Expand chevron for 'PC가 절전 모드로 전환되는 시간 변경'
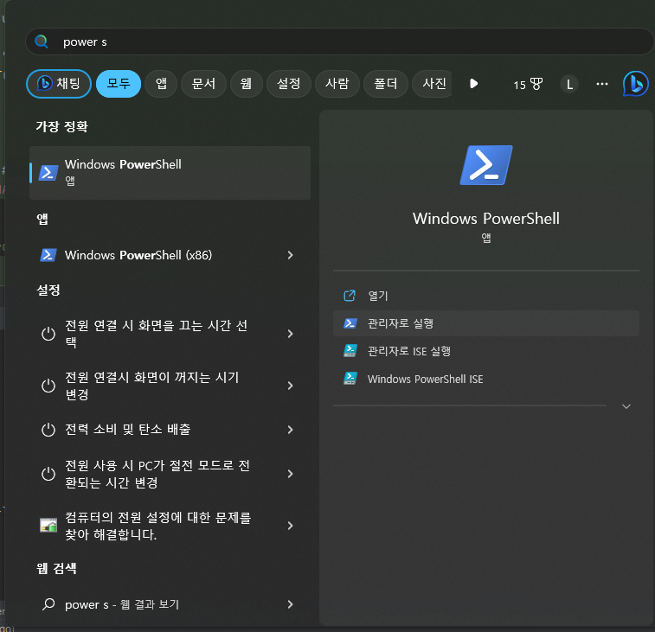Viewport: 655px width, 632px height. 291,474
